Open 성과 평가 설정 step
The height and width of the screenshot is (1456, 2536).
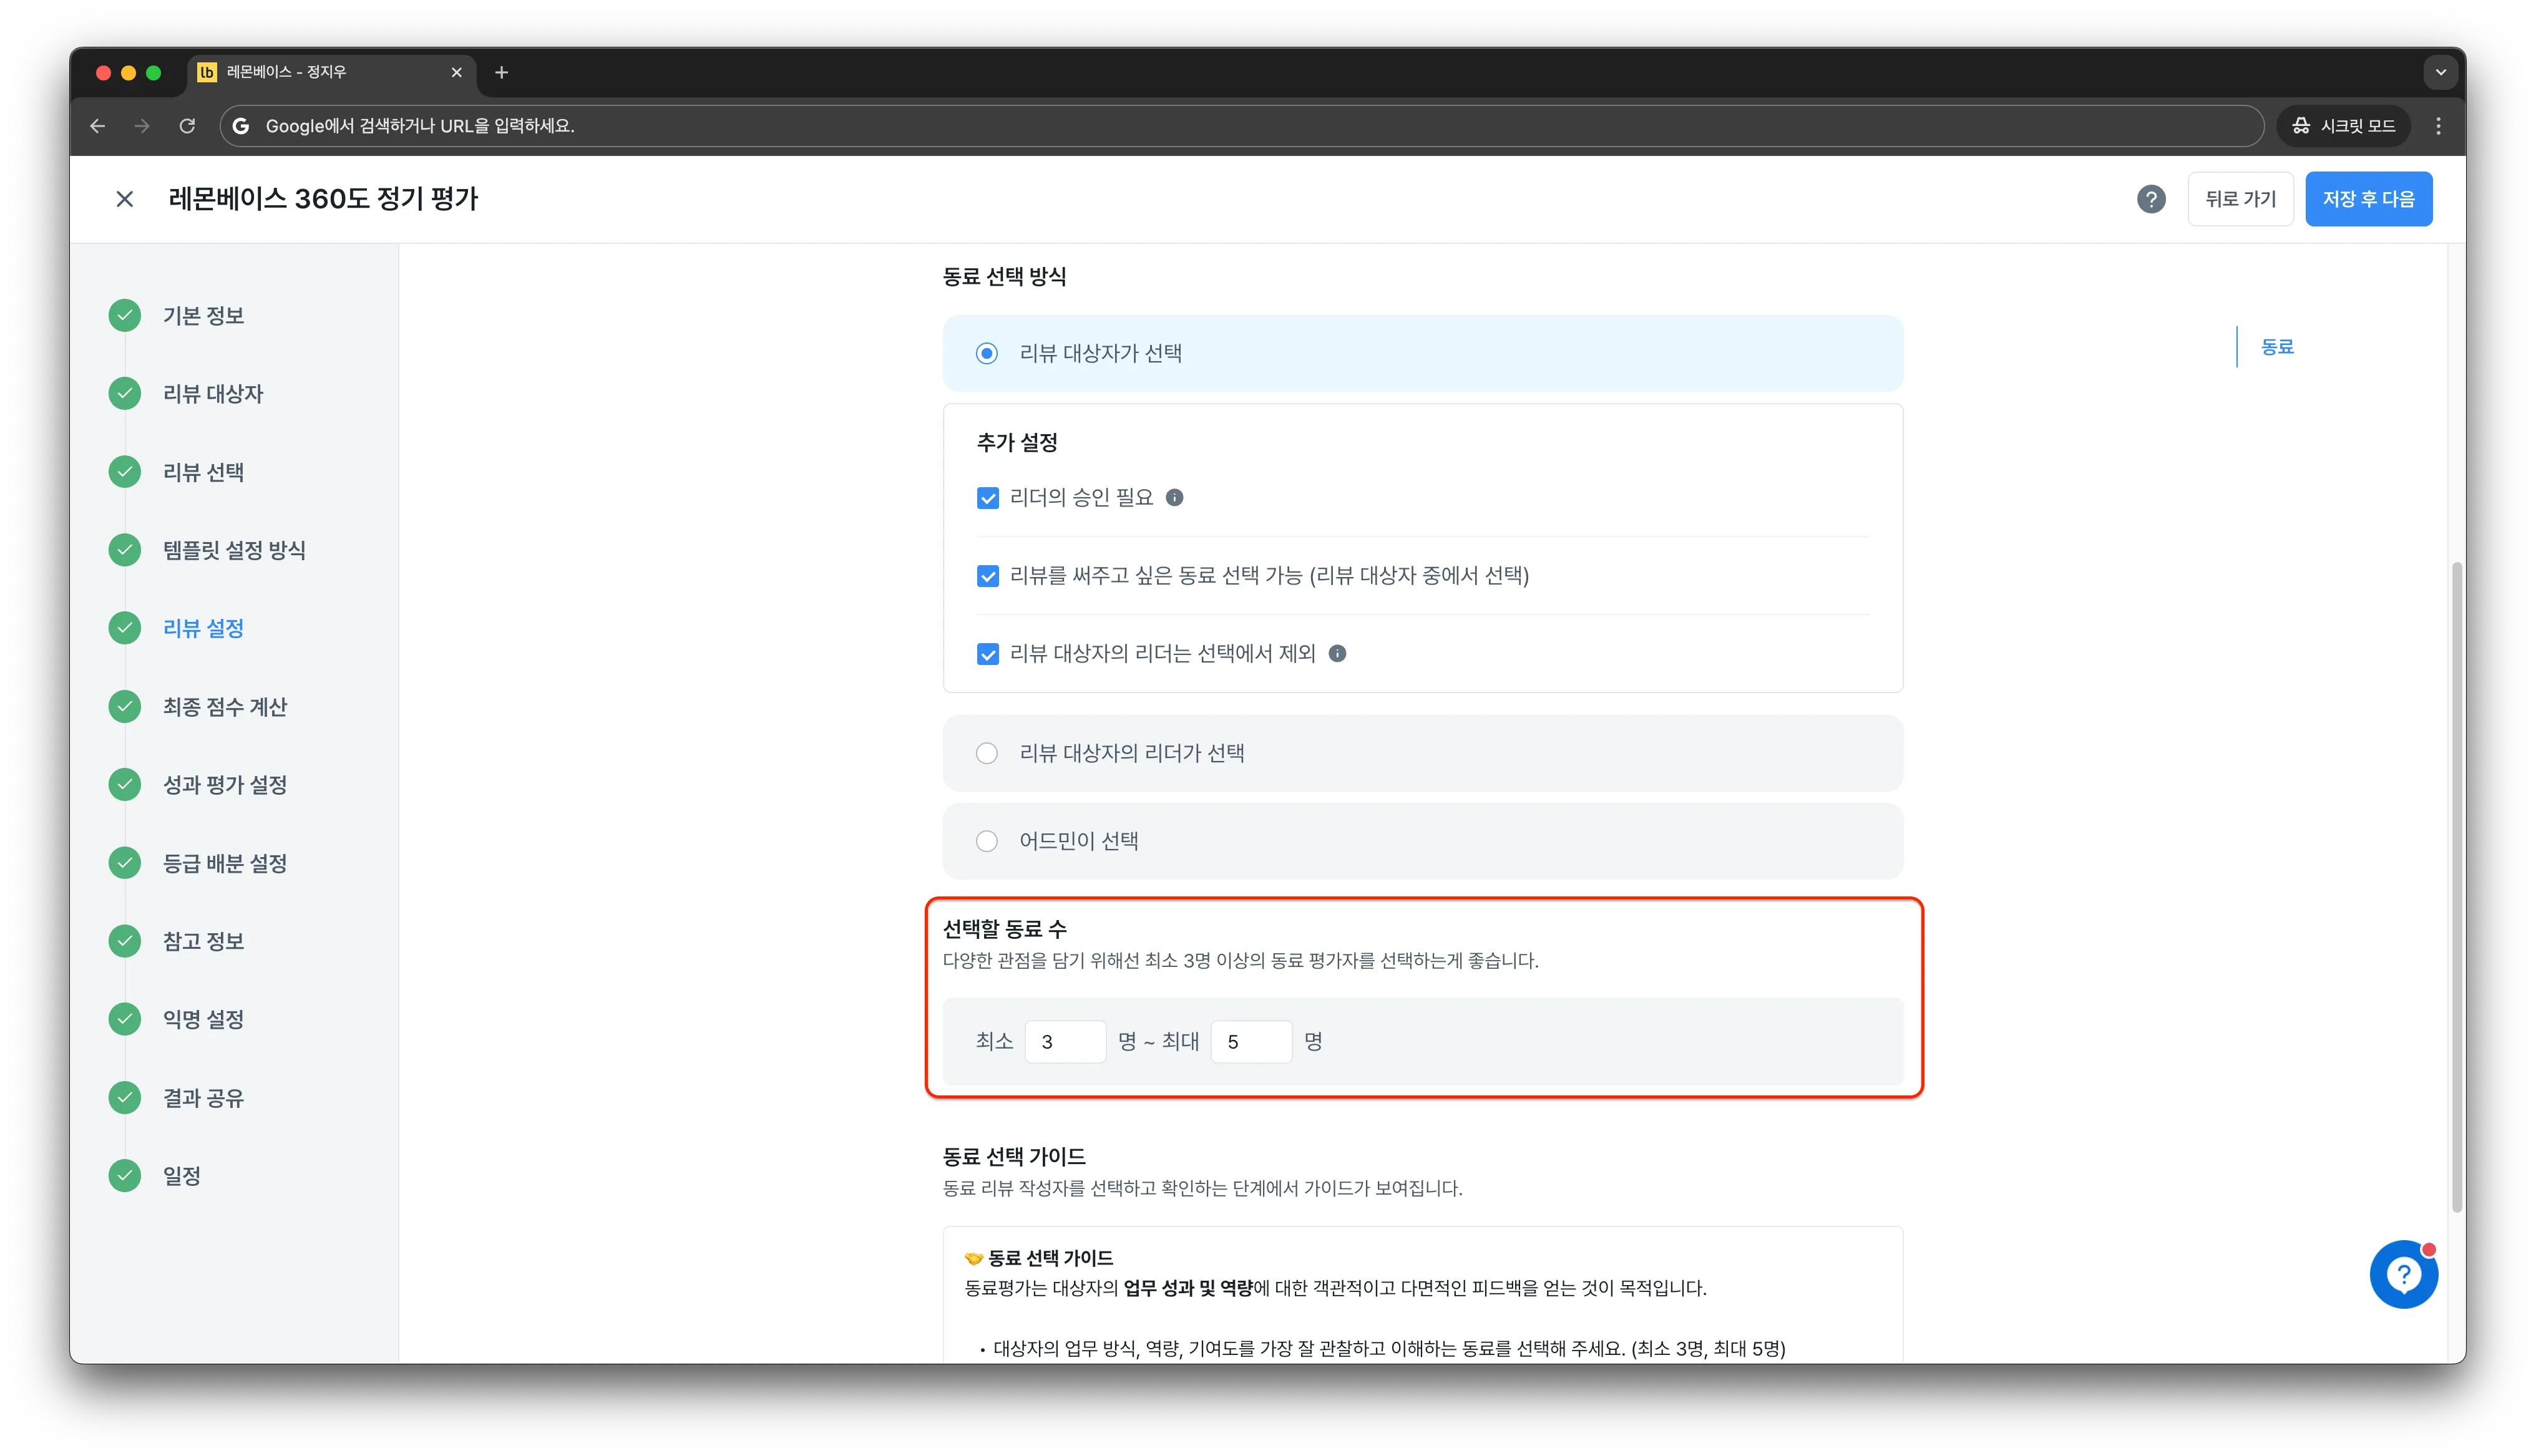pyautogui.click(x=225, y=784)
